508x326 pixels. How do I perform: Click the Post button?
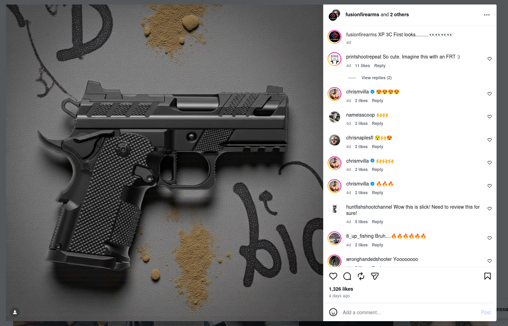pyautogui.click(x=486, y=313)
